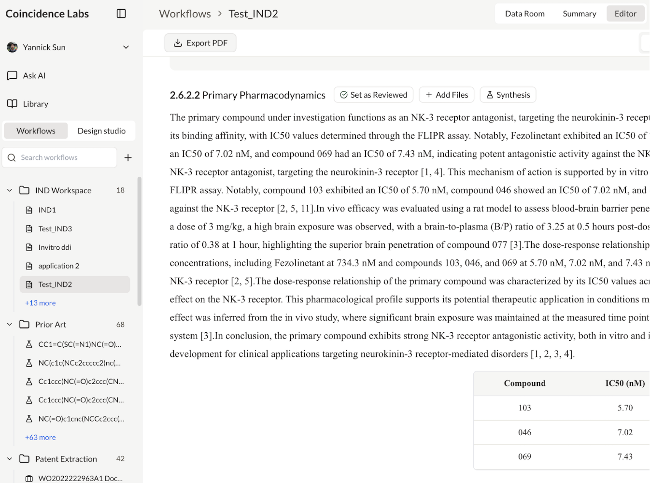Collapse the IND Workspace folder
The width and height of the screenshot is (650, 483).
[x=10, y=190]
